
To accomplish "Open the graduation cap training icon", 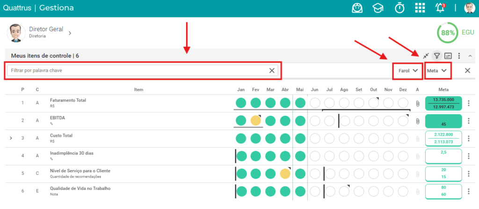I will (x=378, y=8).
